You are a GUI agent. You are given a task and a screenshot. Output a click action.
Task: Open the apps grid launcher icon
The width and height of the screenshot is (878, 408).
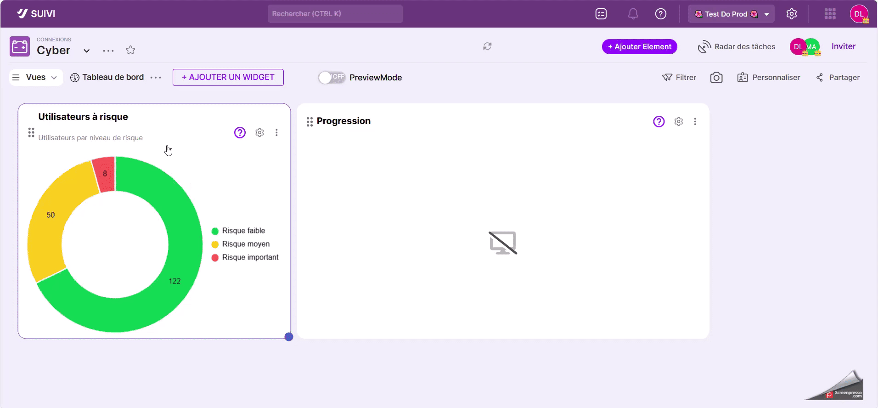(x=830, y=14)
